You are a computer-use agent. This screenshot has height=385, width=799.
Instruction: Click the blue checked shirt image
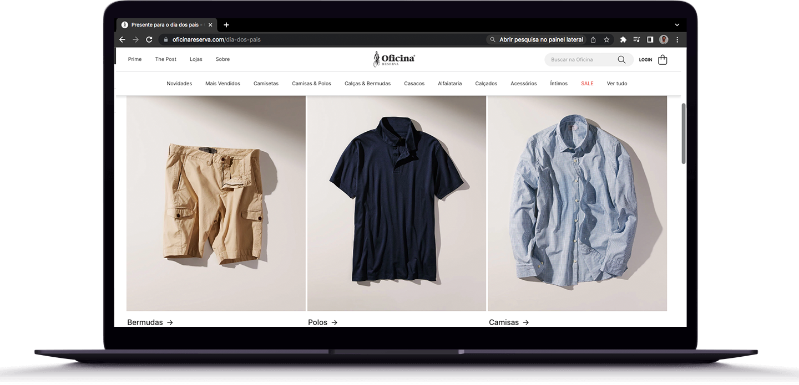click(577, 203)
